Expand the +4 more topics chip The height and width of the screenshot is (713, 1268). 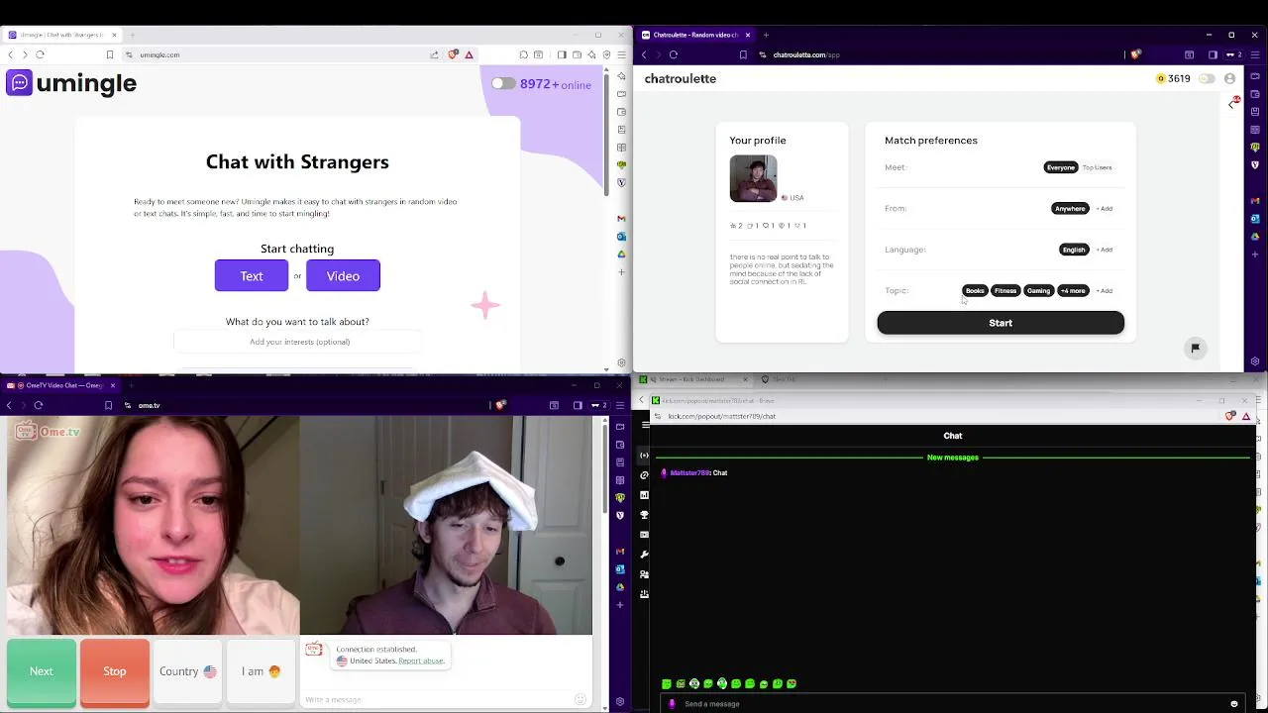pos(1074,291)
